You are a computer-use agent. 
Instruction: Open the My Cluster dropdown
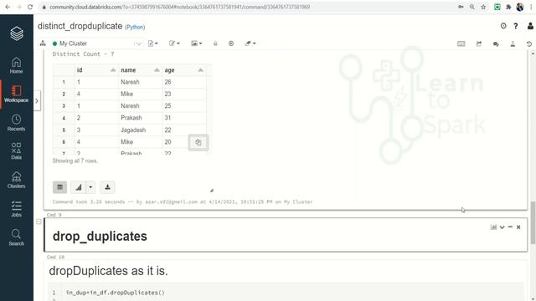click(x=97, y=43)
